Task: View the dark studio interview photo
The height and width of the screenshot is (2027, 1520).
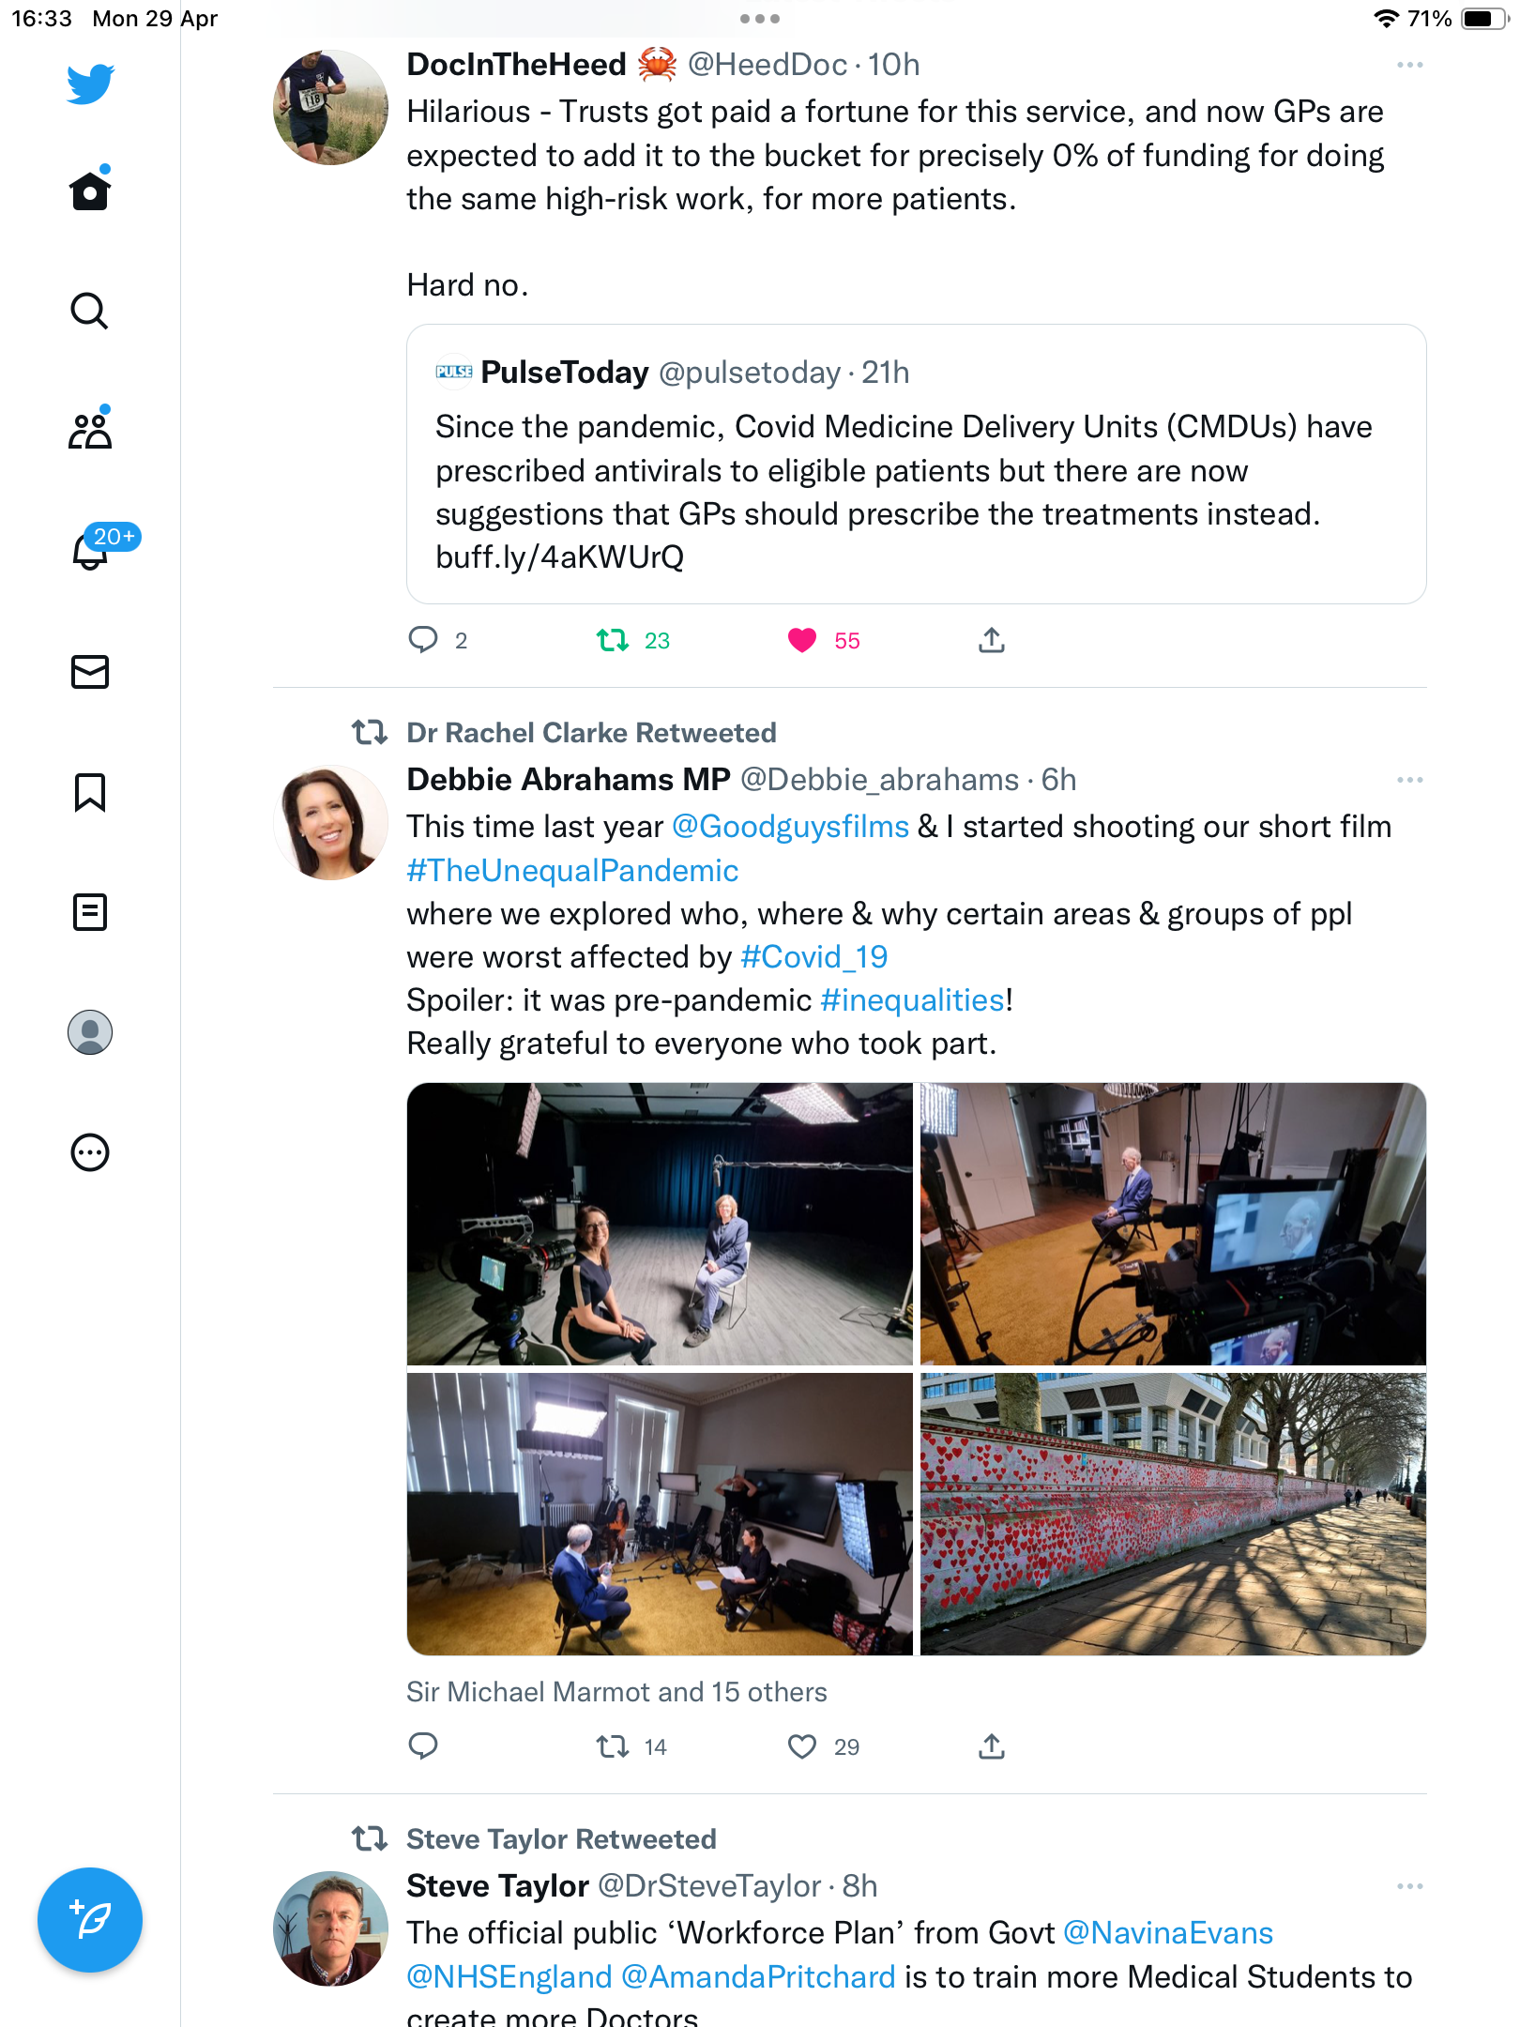Action: pos(660,1224)
